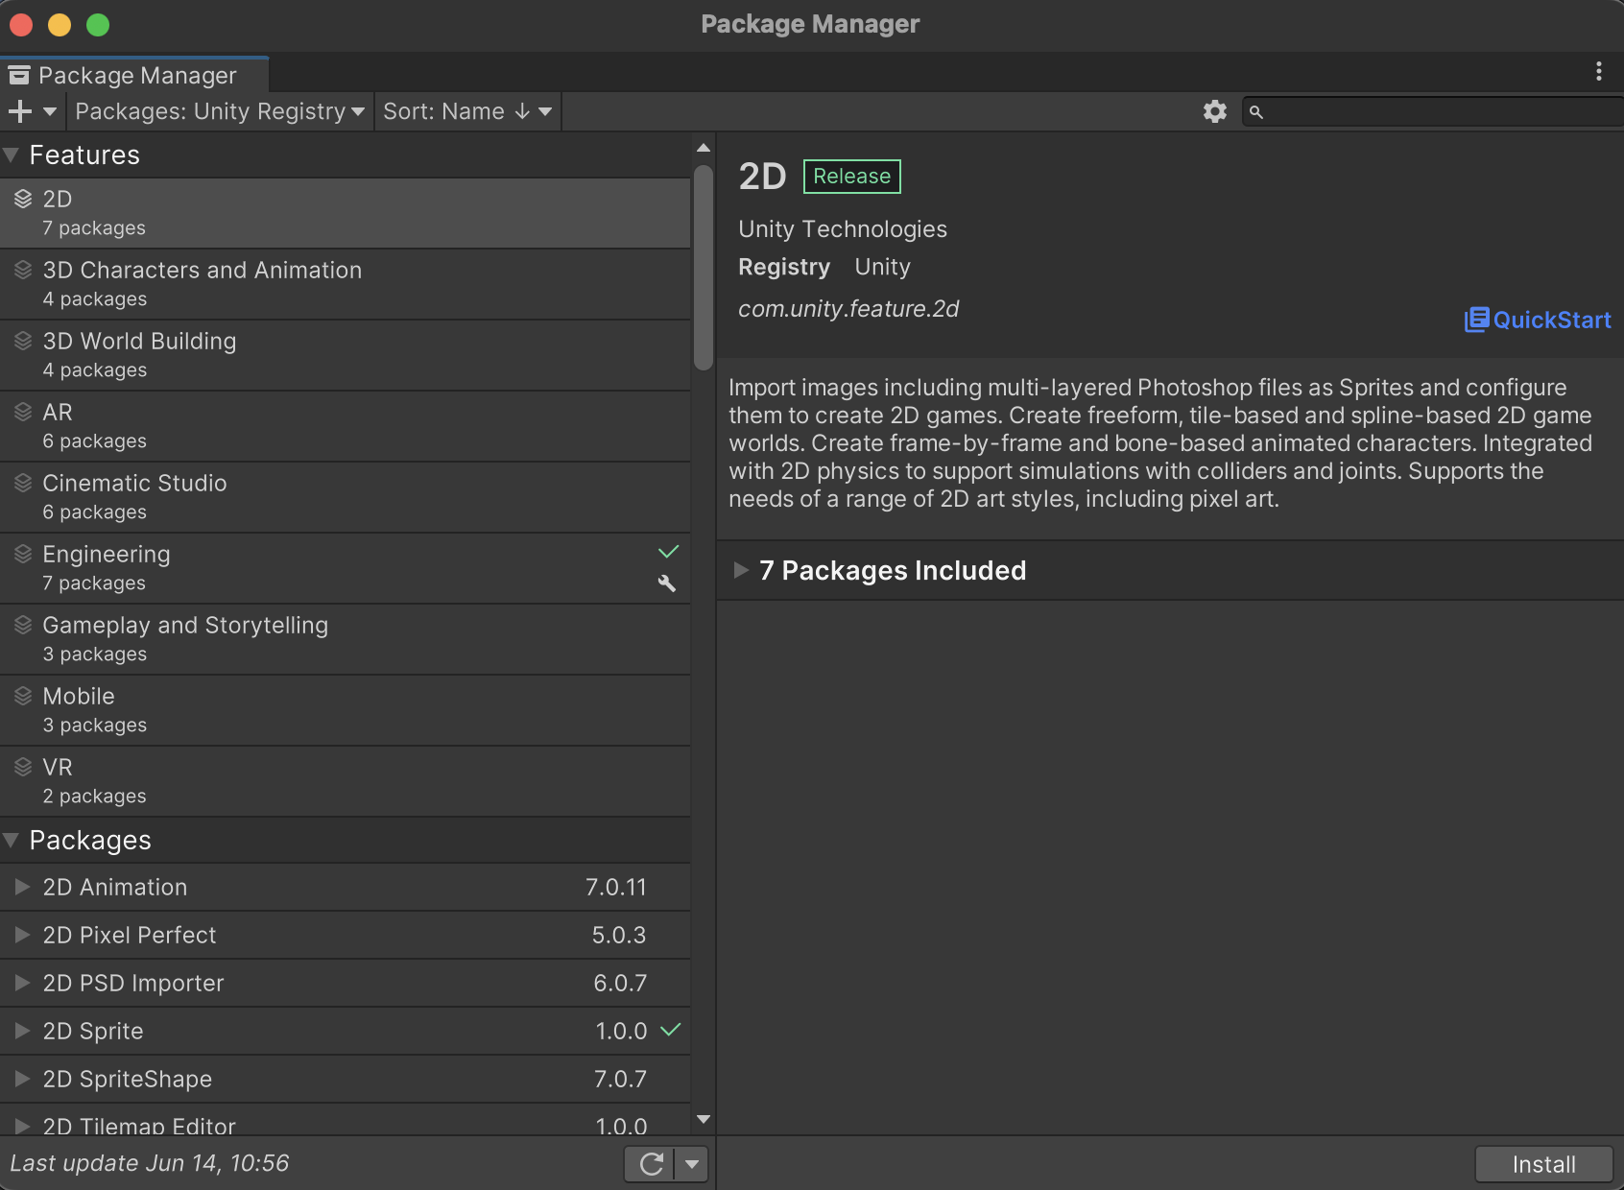The width and height of the screenshot is (1624, 1190).
Task: Click the scroll down arrow of package list
Action: 704,1119
